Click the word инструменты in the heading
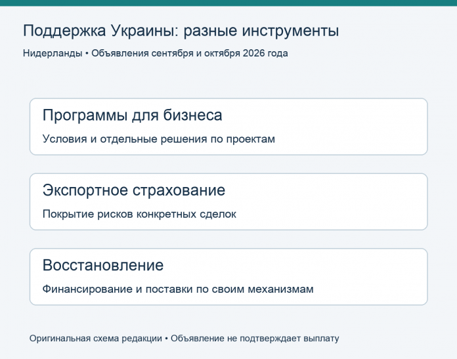The width and height of the screenshot is (457, 359). coord(291,32)
